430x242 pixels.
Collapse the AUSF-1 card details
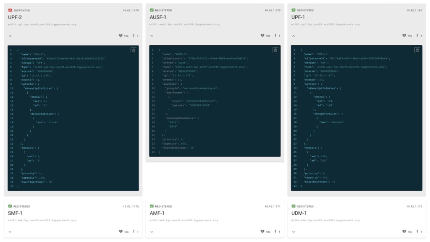(152, 36)
